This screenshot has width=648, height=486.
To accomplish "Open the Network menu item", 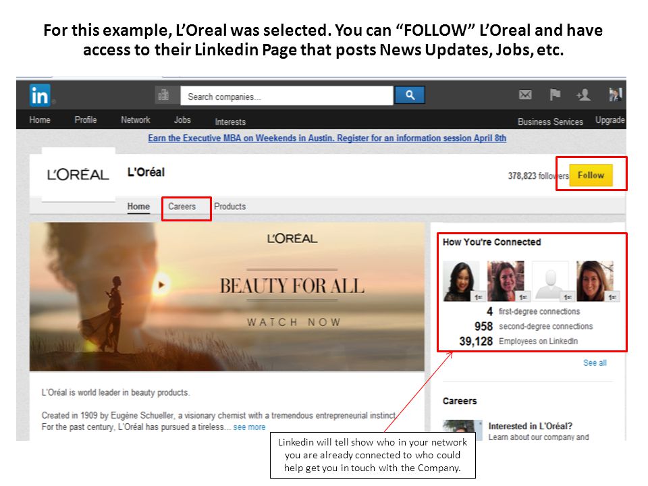I will (x=135, y=120).
